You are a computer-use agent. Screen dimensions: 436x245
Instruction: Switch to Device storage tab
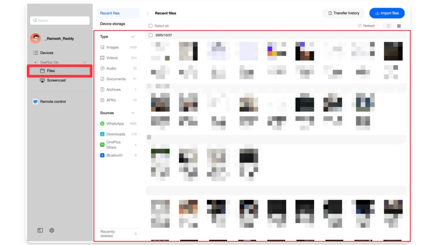click(x=112, y=24)
